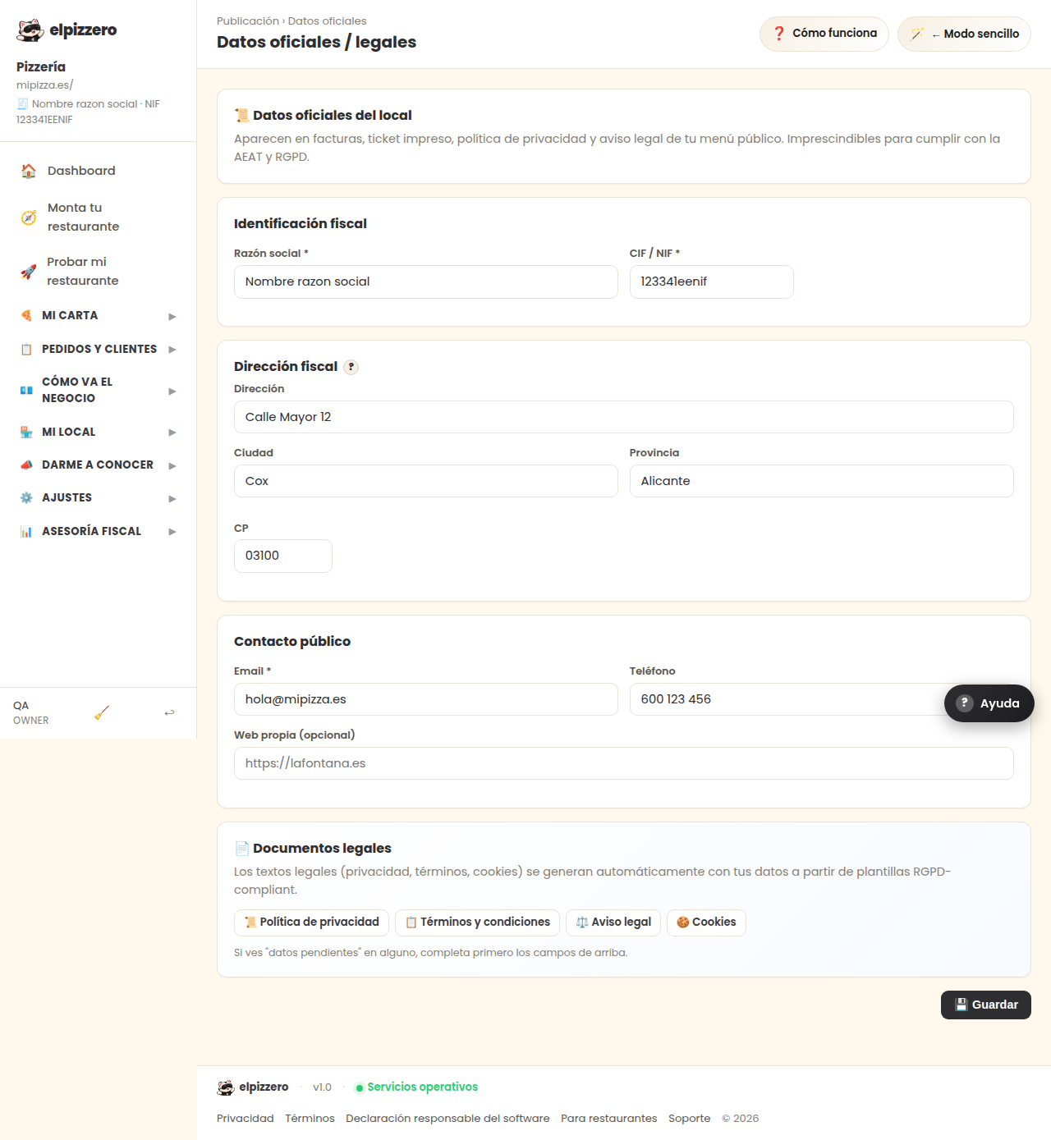Click the gear icon beside AJUSTES
The image size is (1051, 1140).
tap(26, 497)
